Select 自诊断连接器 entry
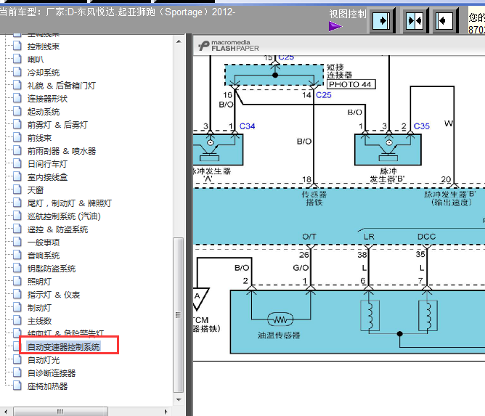The image size is (485, 416). (52, 373)
